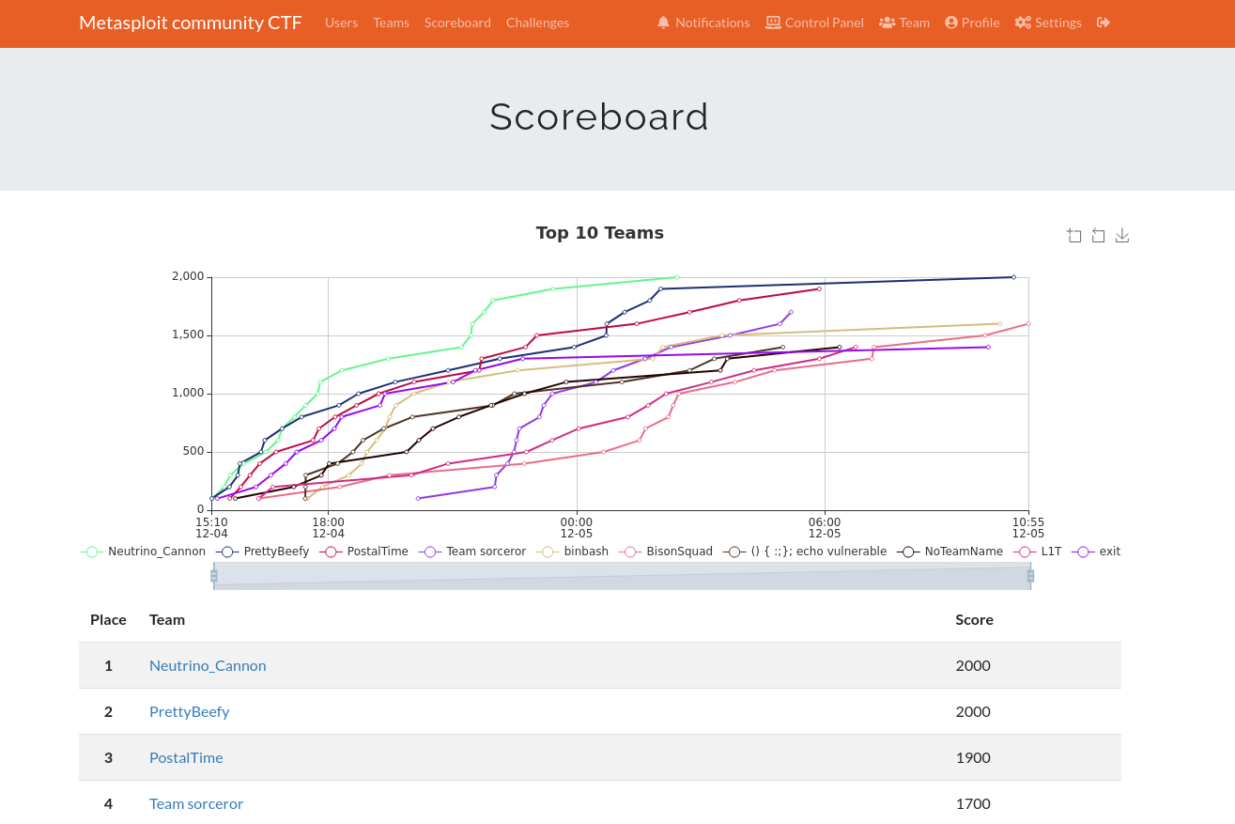The image size is (1235, 824).
Task: Click the 18:00 12-04 axis label
Action: (328, 527)
